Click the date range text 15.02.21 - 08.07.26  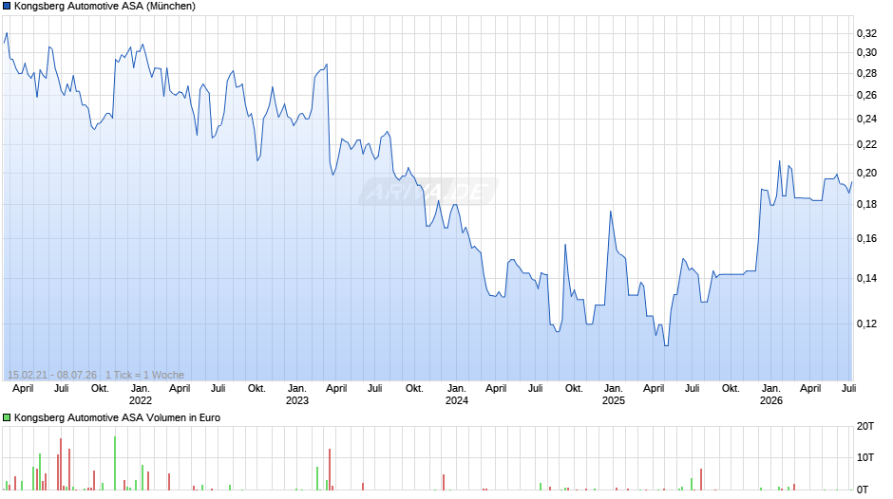coord(52,375)
